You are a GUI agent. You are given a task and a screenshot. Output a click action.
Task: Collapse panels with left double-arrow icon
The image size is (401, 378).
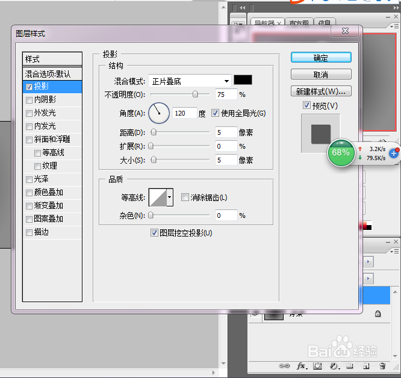point(242,8)
